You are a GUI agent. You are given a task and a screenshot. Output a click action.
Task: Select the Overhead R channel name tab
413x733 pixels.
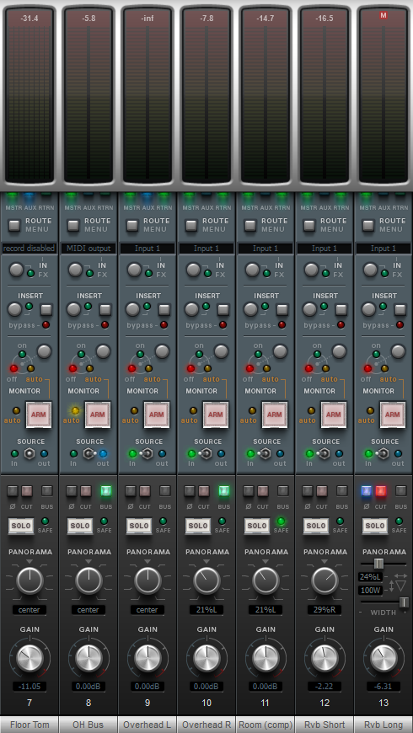206,725
